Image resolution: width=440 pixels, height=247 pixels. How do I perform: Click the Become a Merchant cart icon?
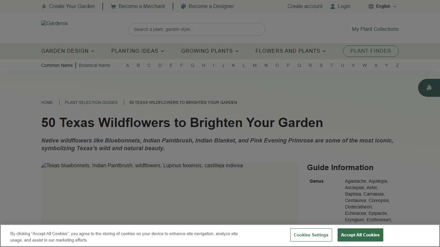pos(113,6)
